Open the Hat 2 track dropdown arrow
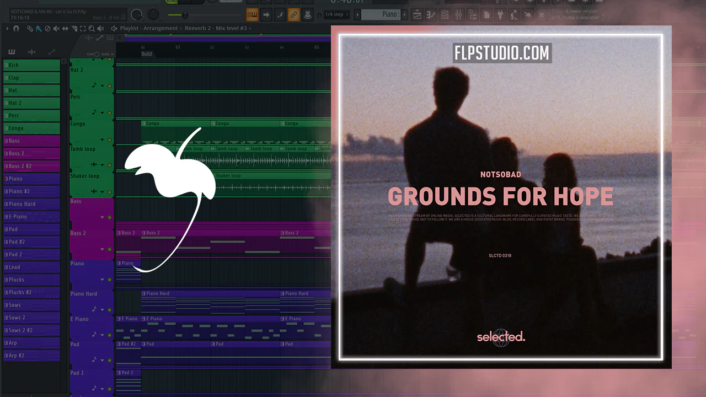The height and width of the screenshot is (397, 706). pyautogui.click(x=102, y=86)
